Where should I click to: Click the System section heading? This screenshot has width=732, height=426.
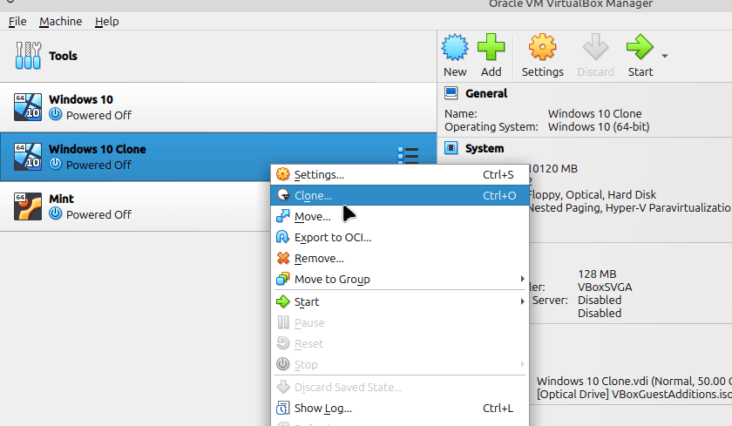pos(485,148)
